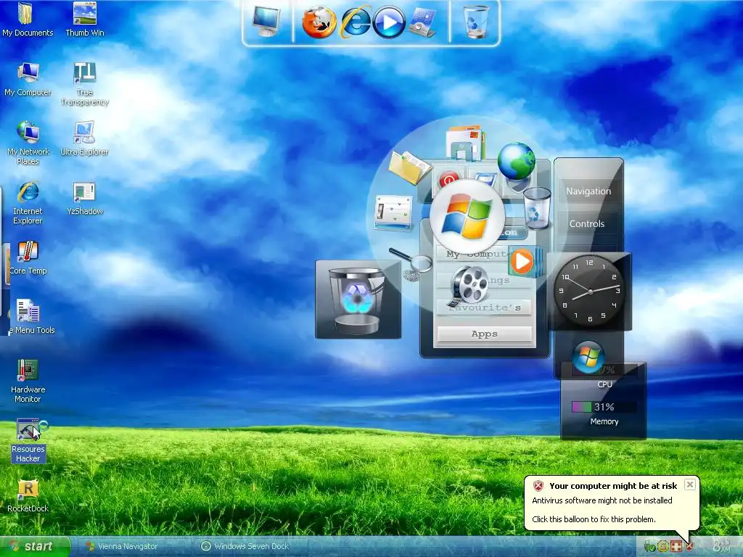Click the red security shield tray icon

click(x=689, y=547)
